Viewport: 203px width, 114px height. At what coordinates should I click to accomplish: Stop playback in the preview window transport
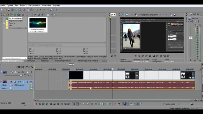pyautogui.click(x=154, y=56)
